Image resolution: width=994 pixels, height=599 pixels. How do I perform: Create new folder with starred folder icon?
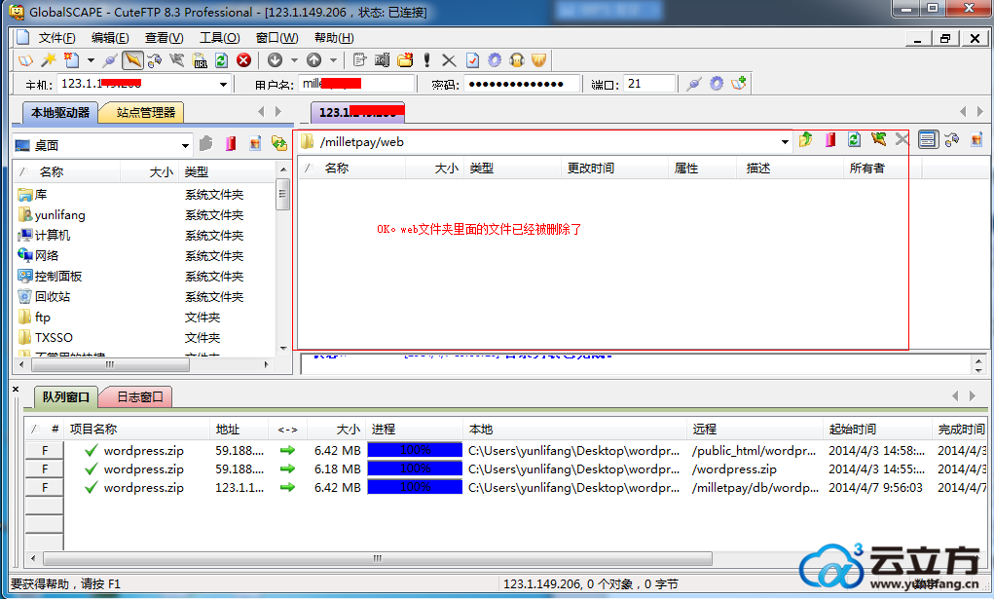click(x=405, y=60)
